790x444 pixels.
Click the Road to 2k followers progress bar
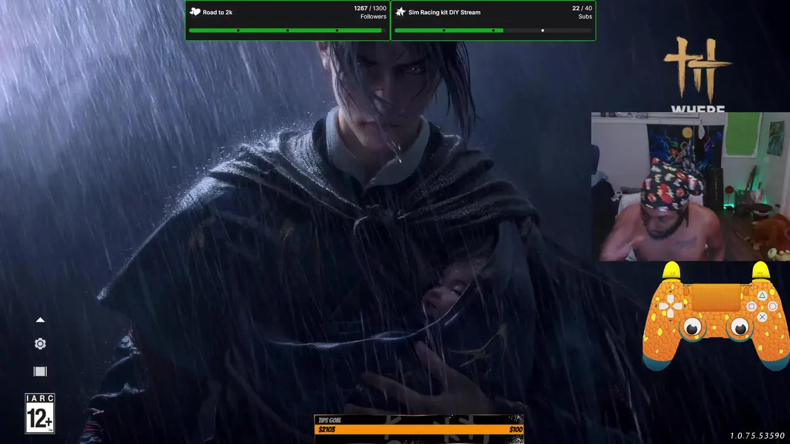[287, 30]
